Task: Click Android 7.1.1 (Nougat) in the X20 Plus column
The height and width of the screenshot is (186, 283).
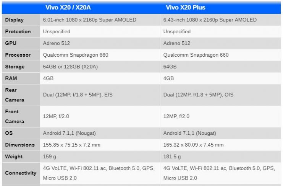Action: 189,133
